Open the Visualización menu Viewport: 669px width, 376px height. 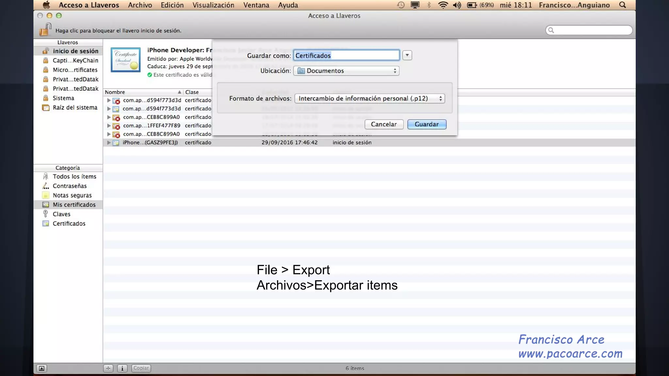click(x=213, y=5)
